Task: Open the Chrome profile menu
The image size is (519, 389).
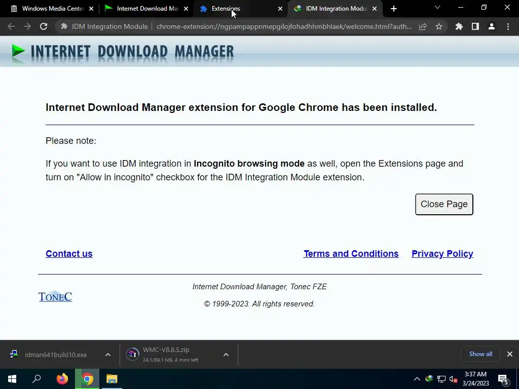Action: (x=492, y=26)
